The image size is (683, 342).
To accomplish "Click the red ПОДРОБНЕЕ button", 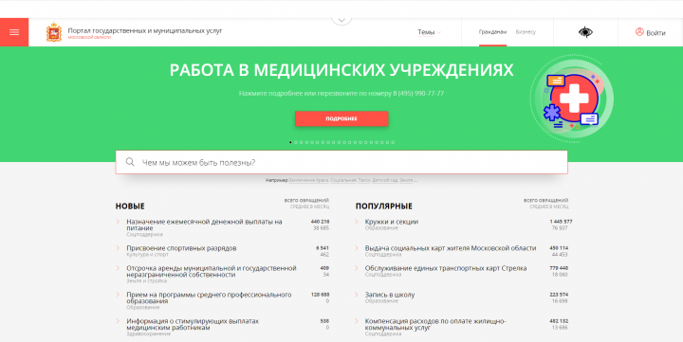I will pos(341,118).
